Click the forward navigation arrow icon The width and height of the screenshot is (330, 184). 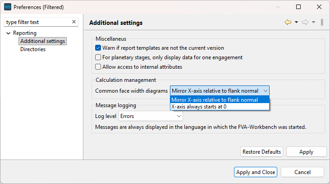pos(305,22)
